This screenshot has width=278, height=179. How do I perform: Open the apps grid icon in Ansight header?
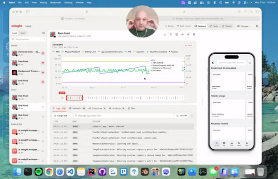point(257,26)
